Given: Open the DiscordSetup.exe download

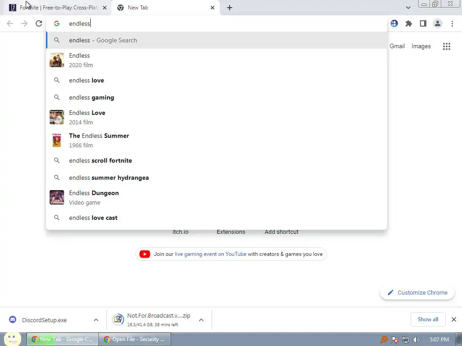Looking at the screenshot, I should 44,320.
